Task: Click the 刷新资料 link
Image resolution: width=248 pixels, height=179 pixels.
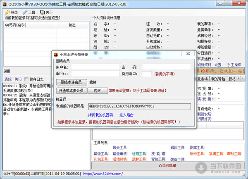Action: (x=204, y=64)
